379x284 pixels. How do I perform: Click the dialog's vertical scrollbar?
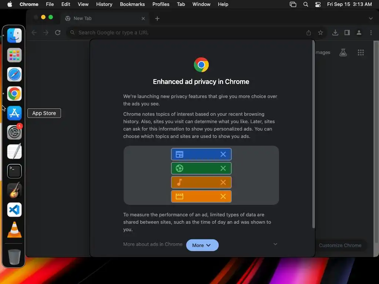click(x=313, y=134)
